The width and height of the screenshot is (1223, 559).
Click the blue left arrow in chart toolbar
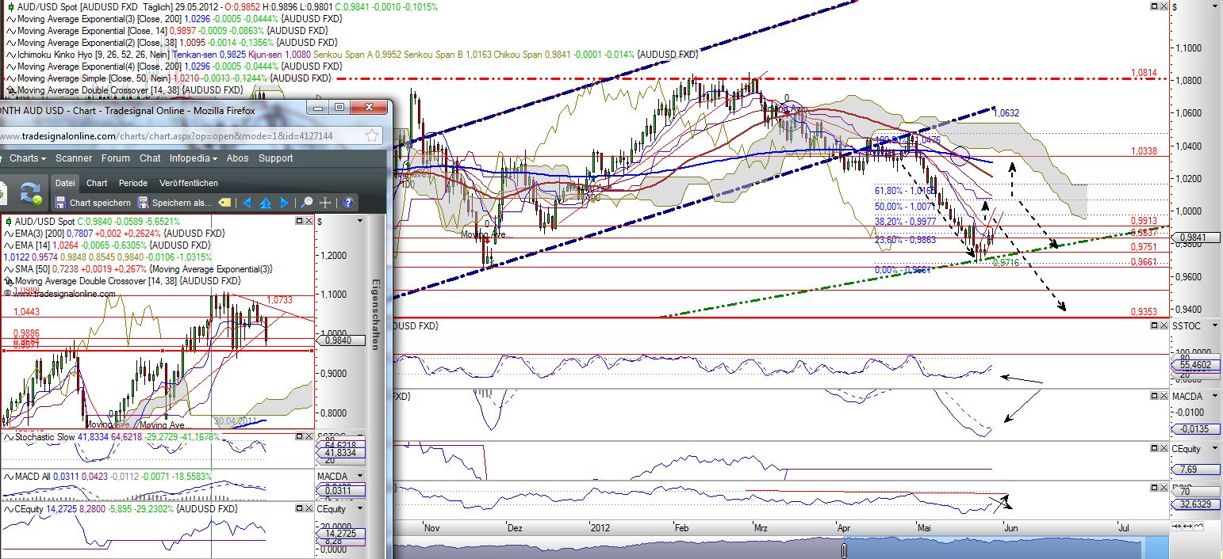247,203
